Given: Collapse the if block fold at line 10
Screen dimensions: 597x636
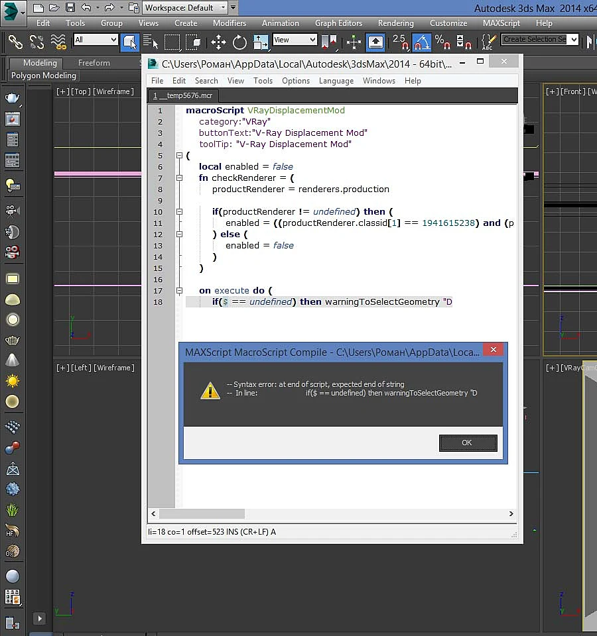Looking at the screenshot, I should tap(179, 212).
